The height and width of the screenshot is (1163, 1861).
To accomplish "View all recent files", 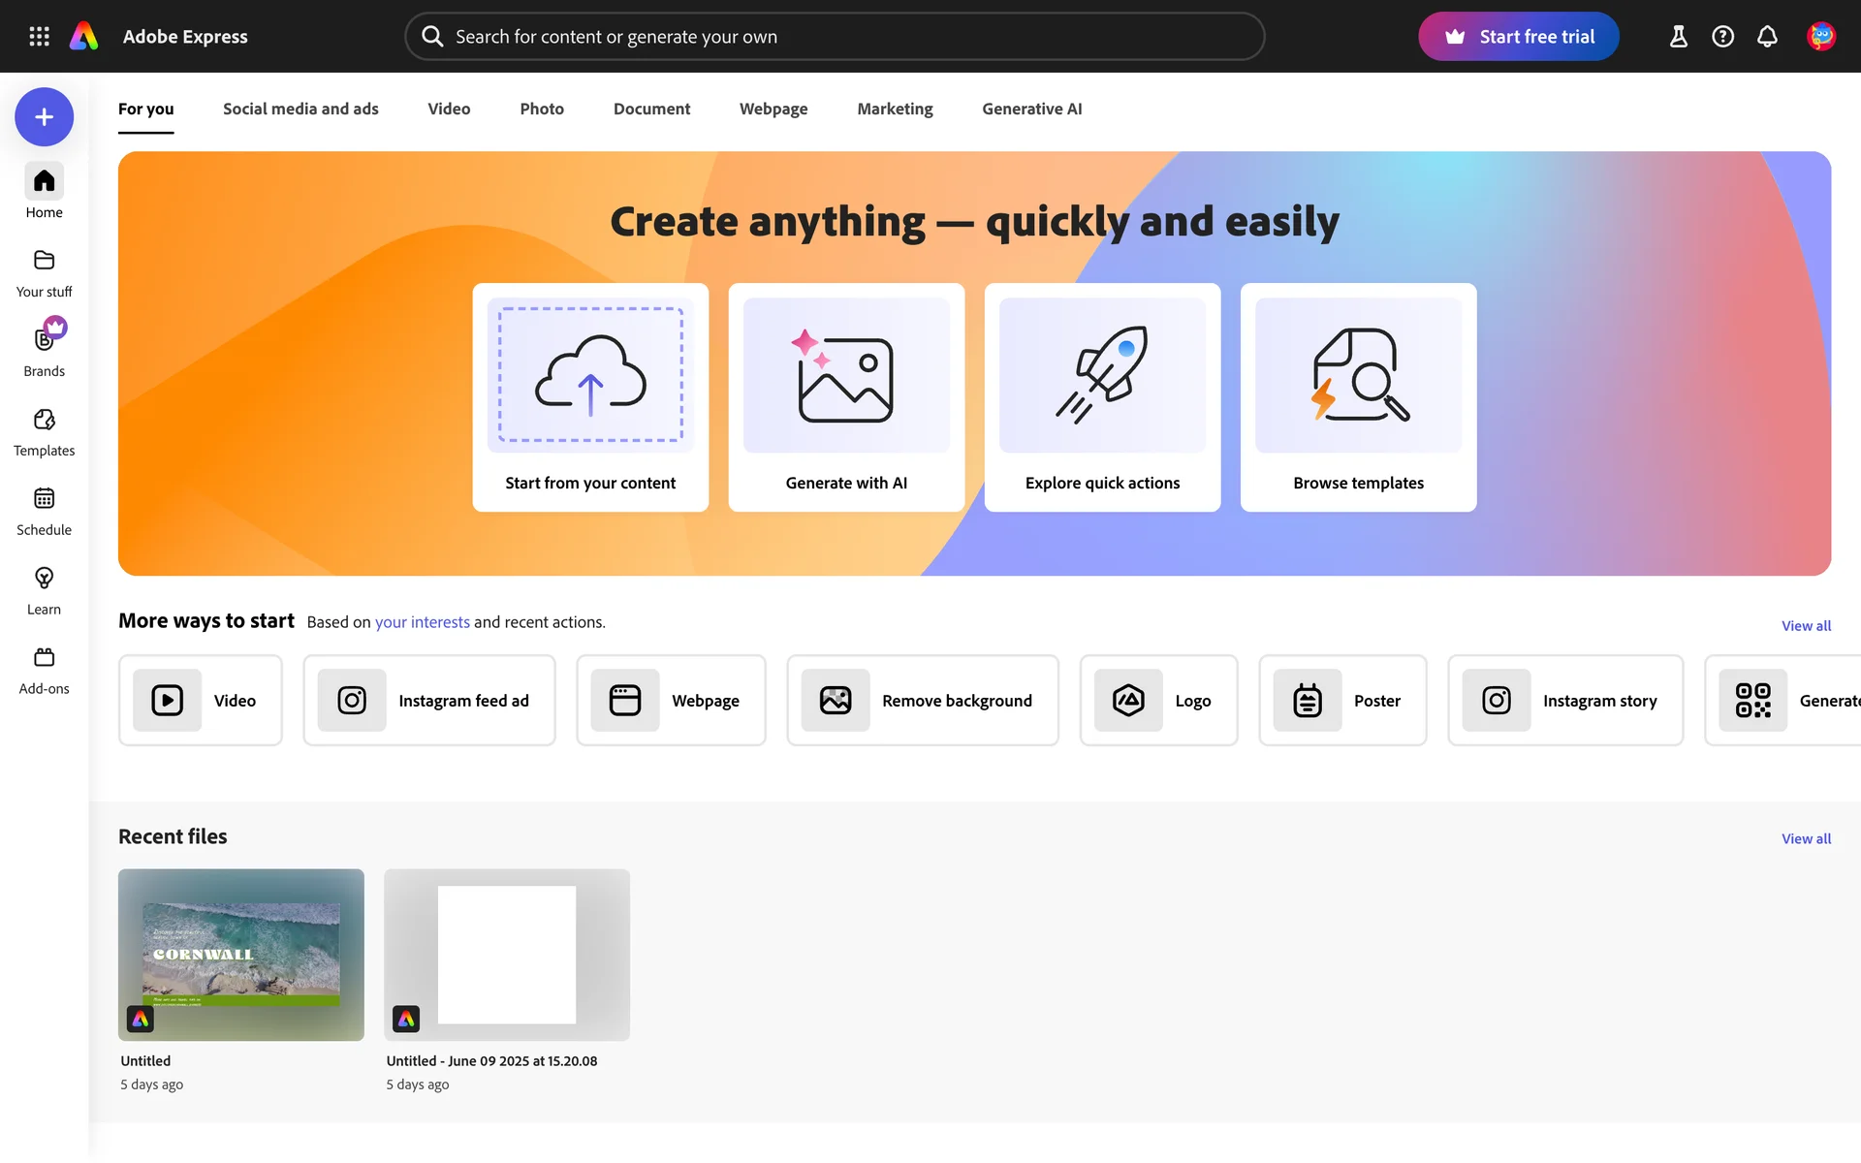I will (x=1806, y=838).
